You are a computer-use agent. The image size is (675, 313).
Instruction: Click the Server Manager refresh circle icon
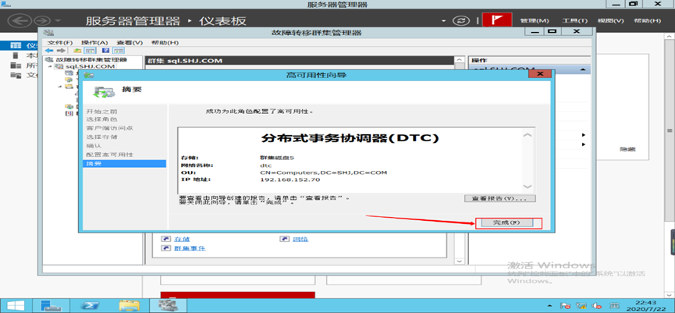[x=460, y=20]
